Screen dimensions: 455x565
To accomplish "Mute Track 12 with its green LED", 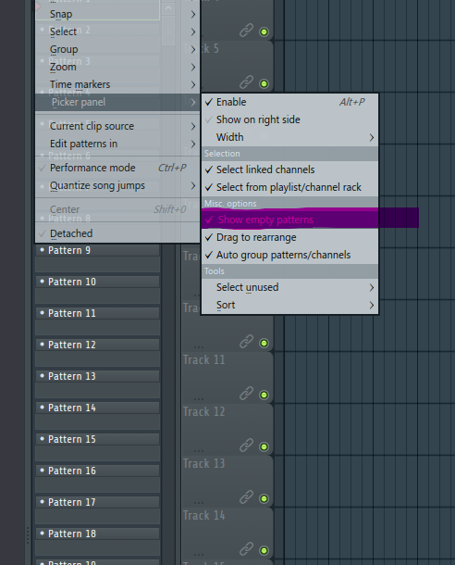I will tap(264, 447).
